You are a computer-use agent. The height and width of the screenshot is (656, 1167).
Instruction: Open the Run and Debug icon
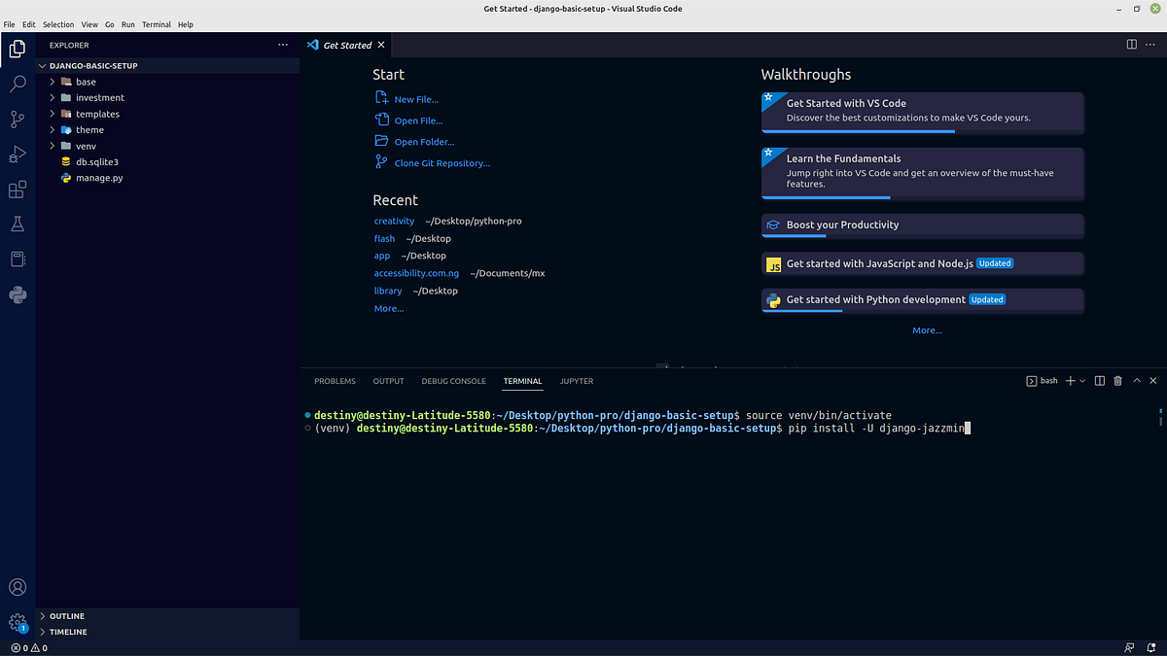click(18, 154)
